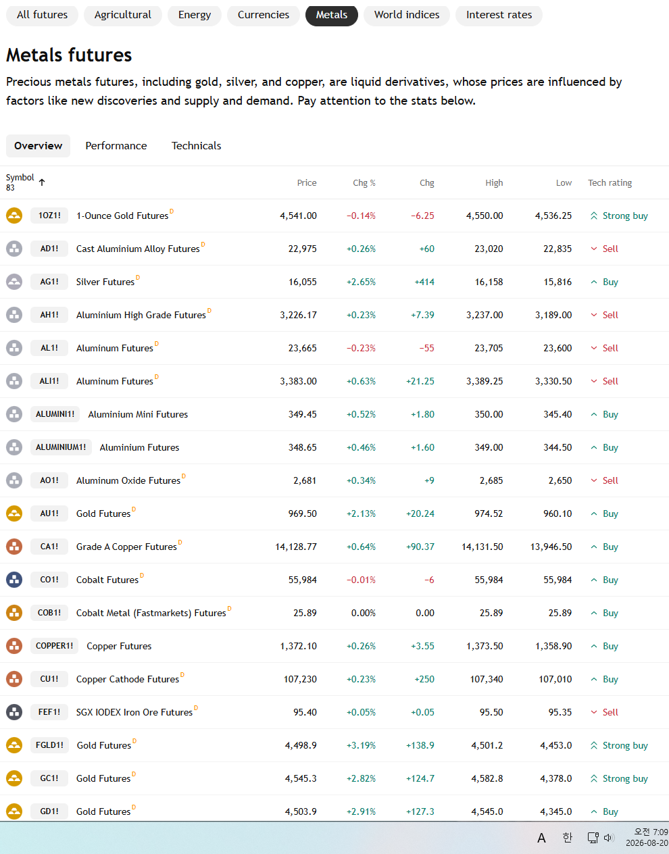Select the Agricultural futures category
The width and height of the screenshot is (669, 854).
click(x=123, y=15)
